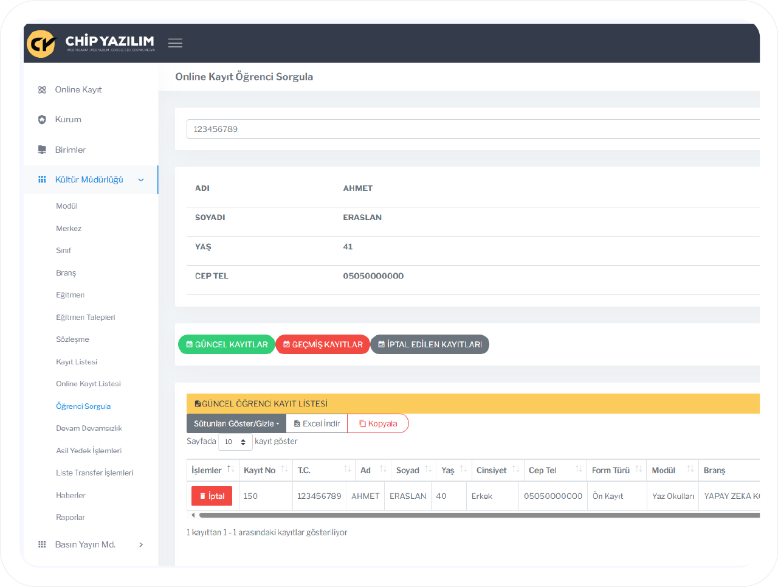Click the Basın Yayın Md. grid icon
778x587 pixels.
tap(42, 544)
